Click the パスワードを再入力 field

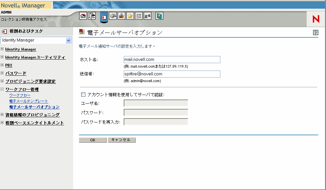(156, 122)
